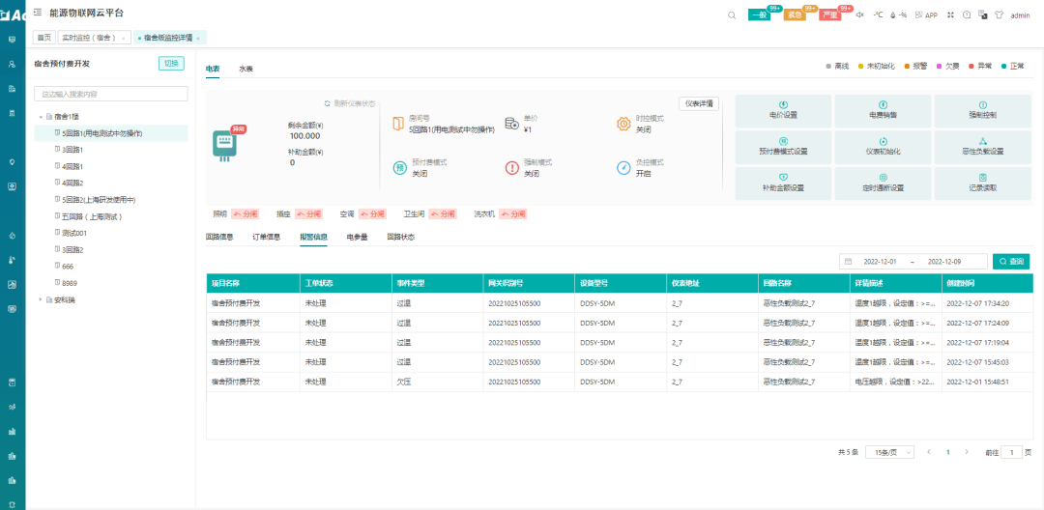Toggle the 洗衣机 washing machine 分闸 switch
1044x510 pixels.
(513, 214)
